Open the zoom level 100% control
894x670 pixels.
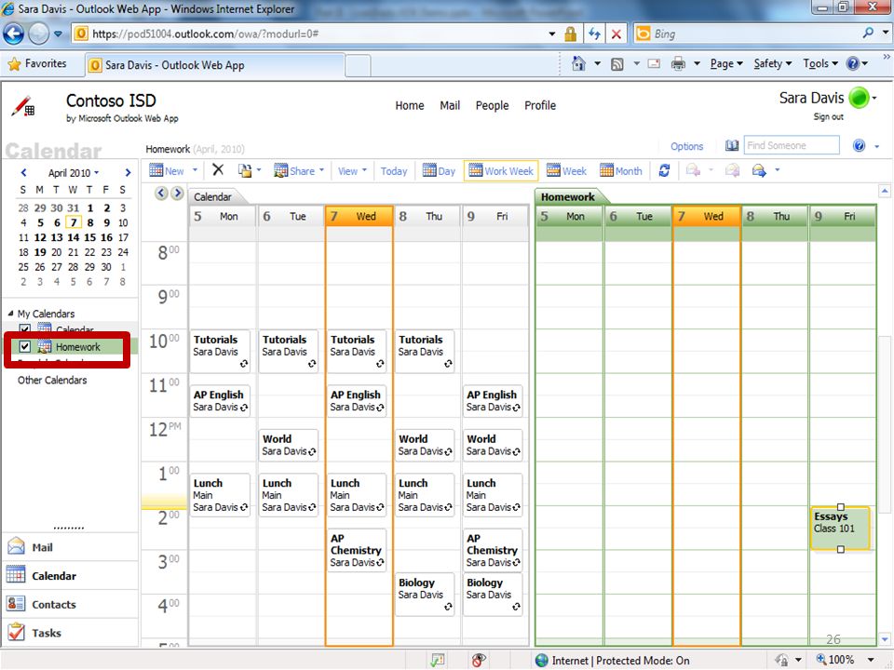[845, 660]
